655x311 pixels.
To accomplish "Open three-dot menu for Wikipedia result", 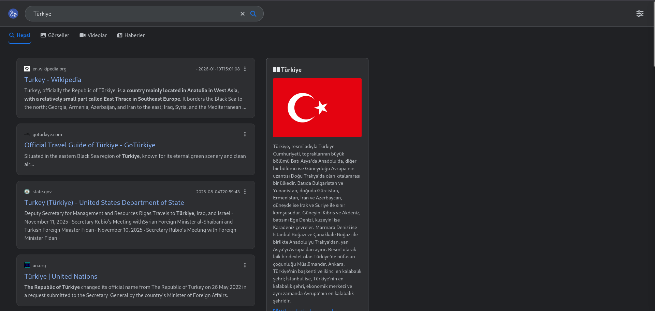I will (245, 69).
